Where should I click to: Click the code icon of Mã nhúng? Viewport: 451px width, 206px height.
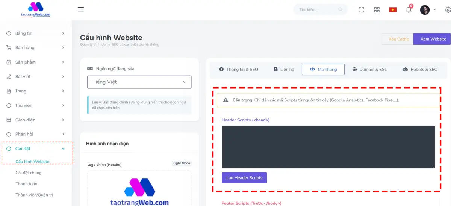click(312, 70)
